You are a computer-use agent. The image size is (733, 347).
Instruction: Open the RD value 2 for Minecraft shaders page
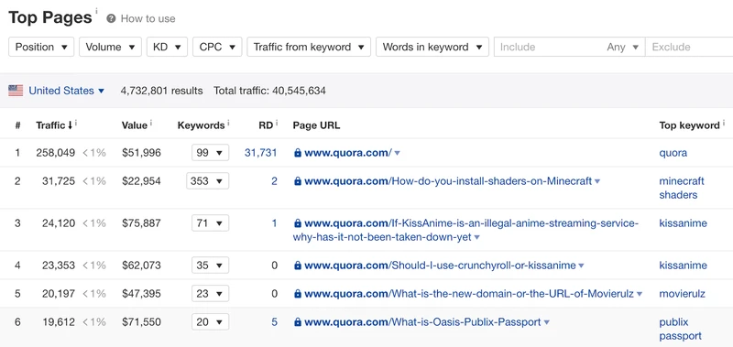coord(274,180)
